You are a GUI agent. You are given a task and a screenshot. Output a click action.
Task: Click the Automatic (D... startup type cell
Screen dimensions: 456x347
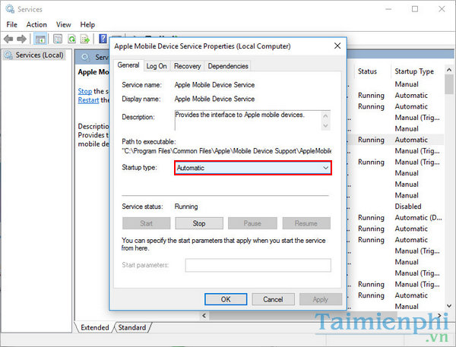pos(418,218)
